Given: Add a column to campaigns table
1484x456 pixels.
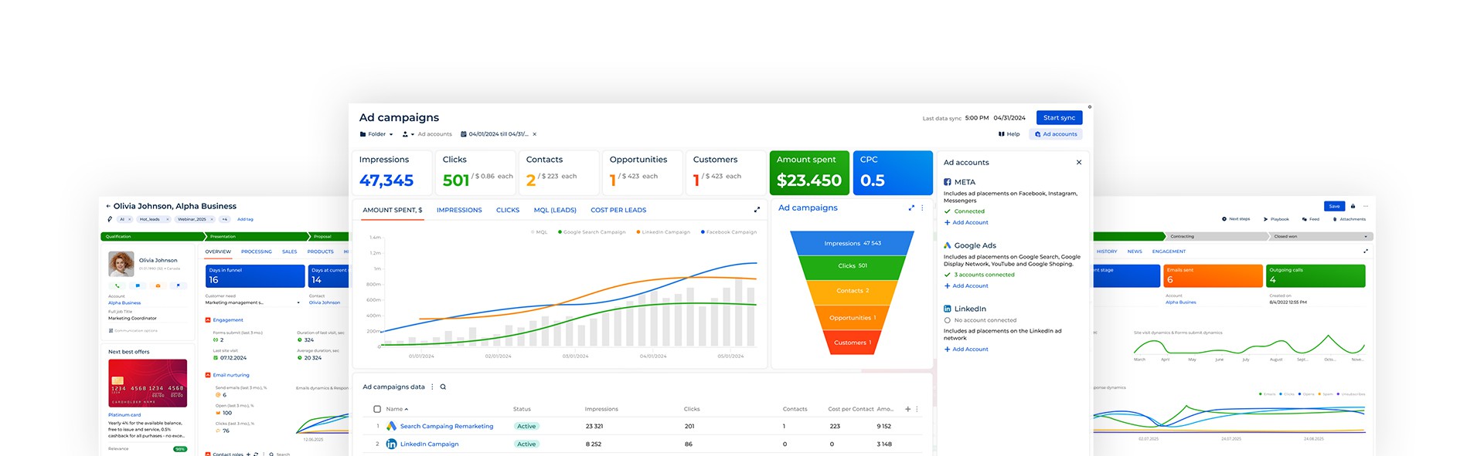Looking at the screenshot, I should pos(907,409).
